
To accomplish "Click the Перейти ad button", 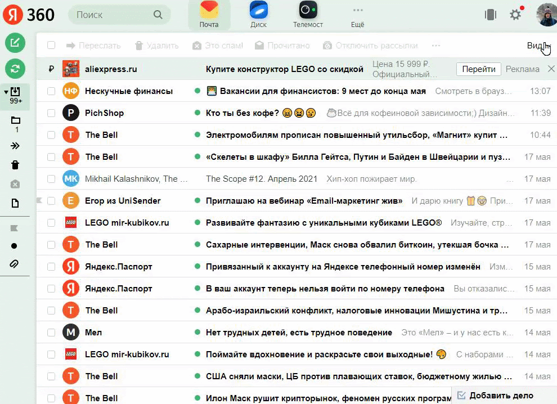I will pyautogui.click(x=478, y=69).
